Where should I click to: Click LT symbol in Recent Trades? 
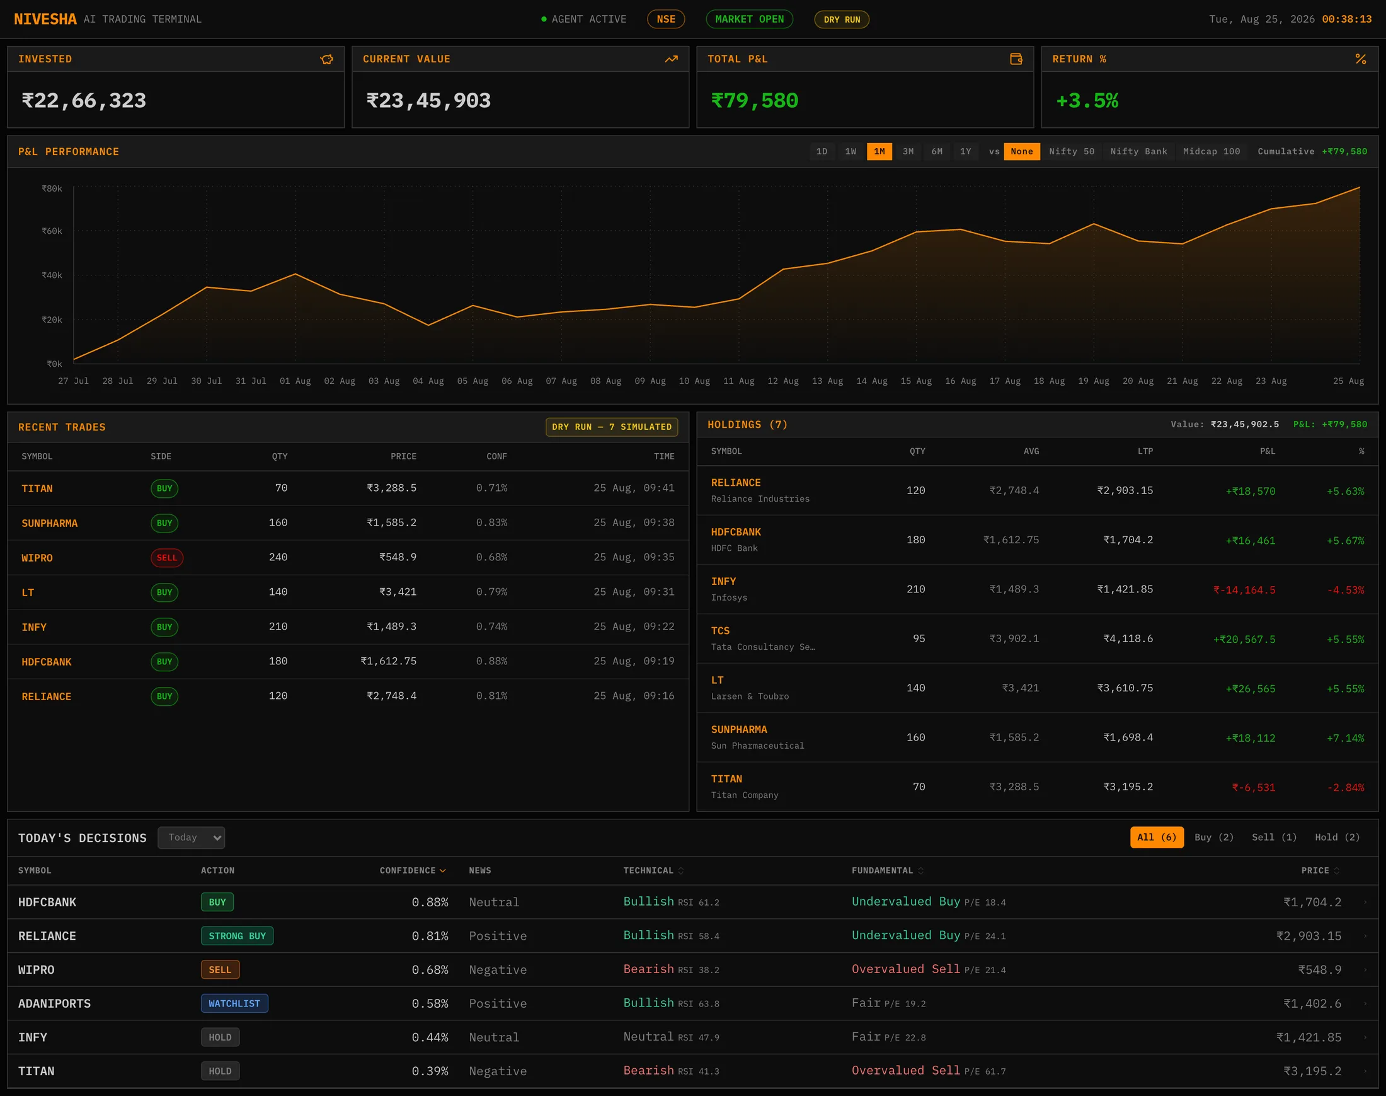tap(28, 592)
